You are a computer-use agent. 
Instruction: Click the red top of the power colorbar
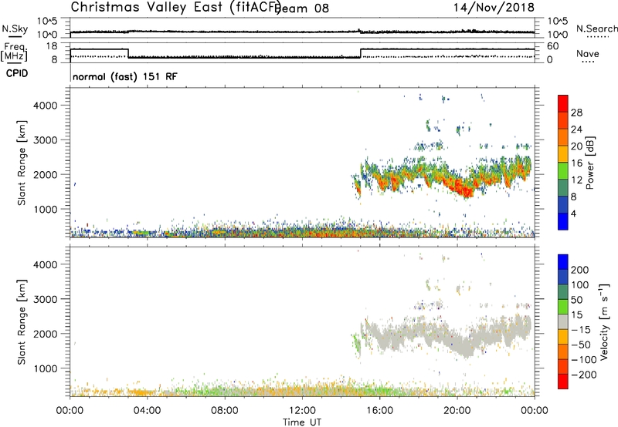pyautogui.click(x=563, y=103)
